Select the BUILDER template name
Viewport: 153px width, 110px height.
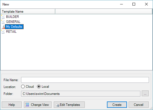point(13,17)
